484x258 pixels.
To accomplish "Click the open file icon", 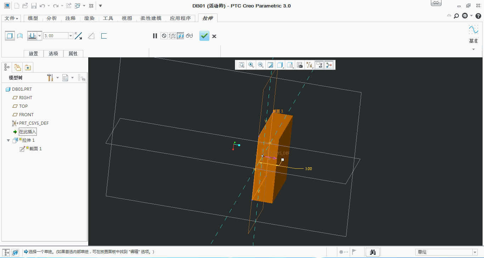I will (x=25, y=6).
